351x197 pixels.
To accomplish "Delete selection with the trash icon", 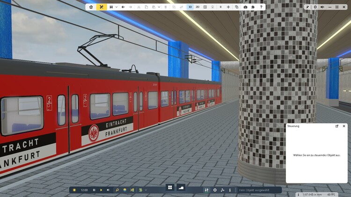I will [x=166, y=7].
